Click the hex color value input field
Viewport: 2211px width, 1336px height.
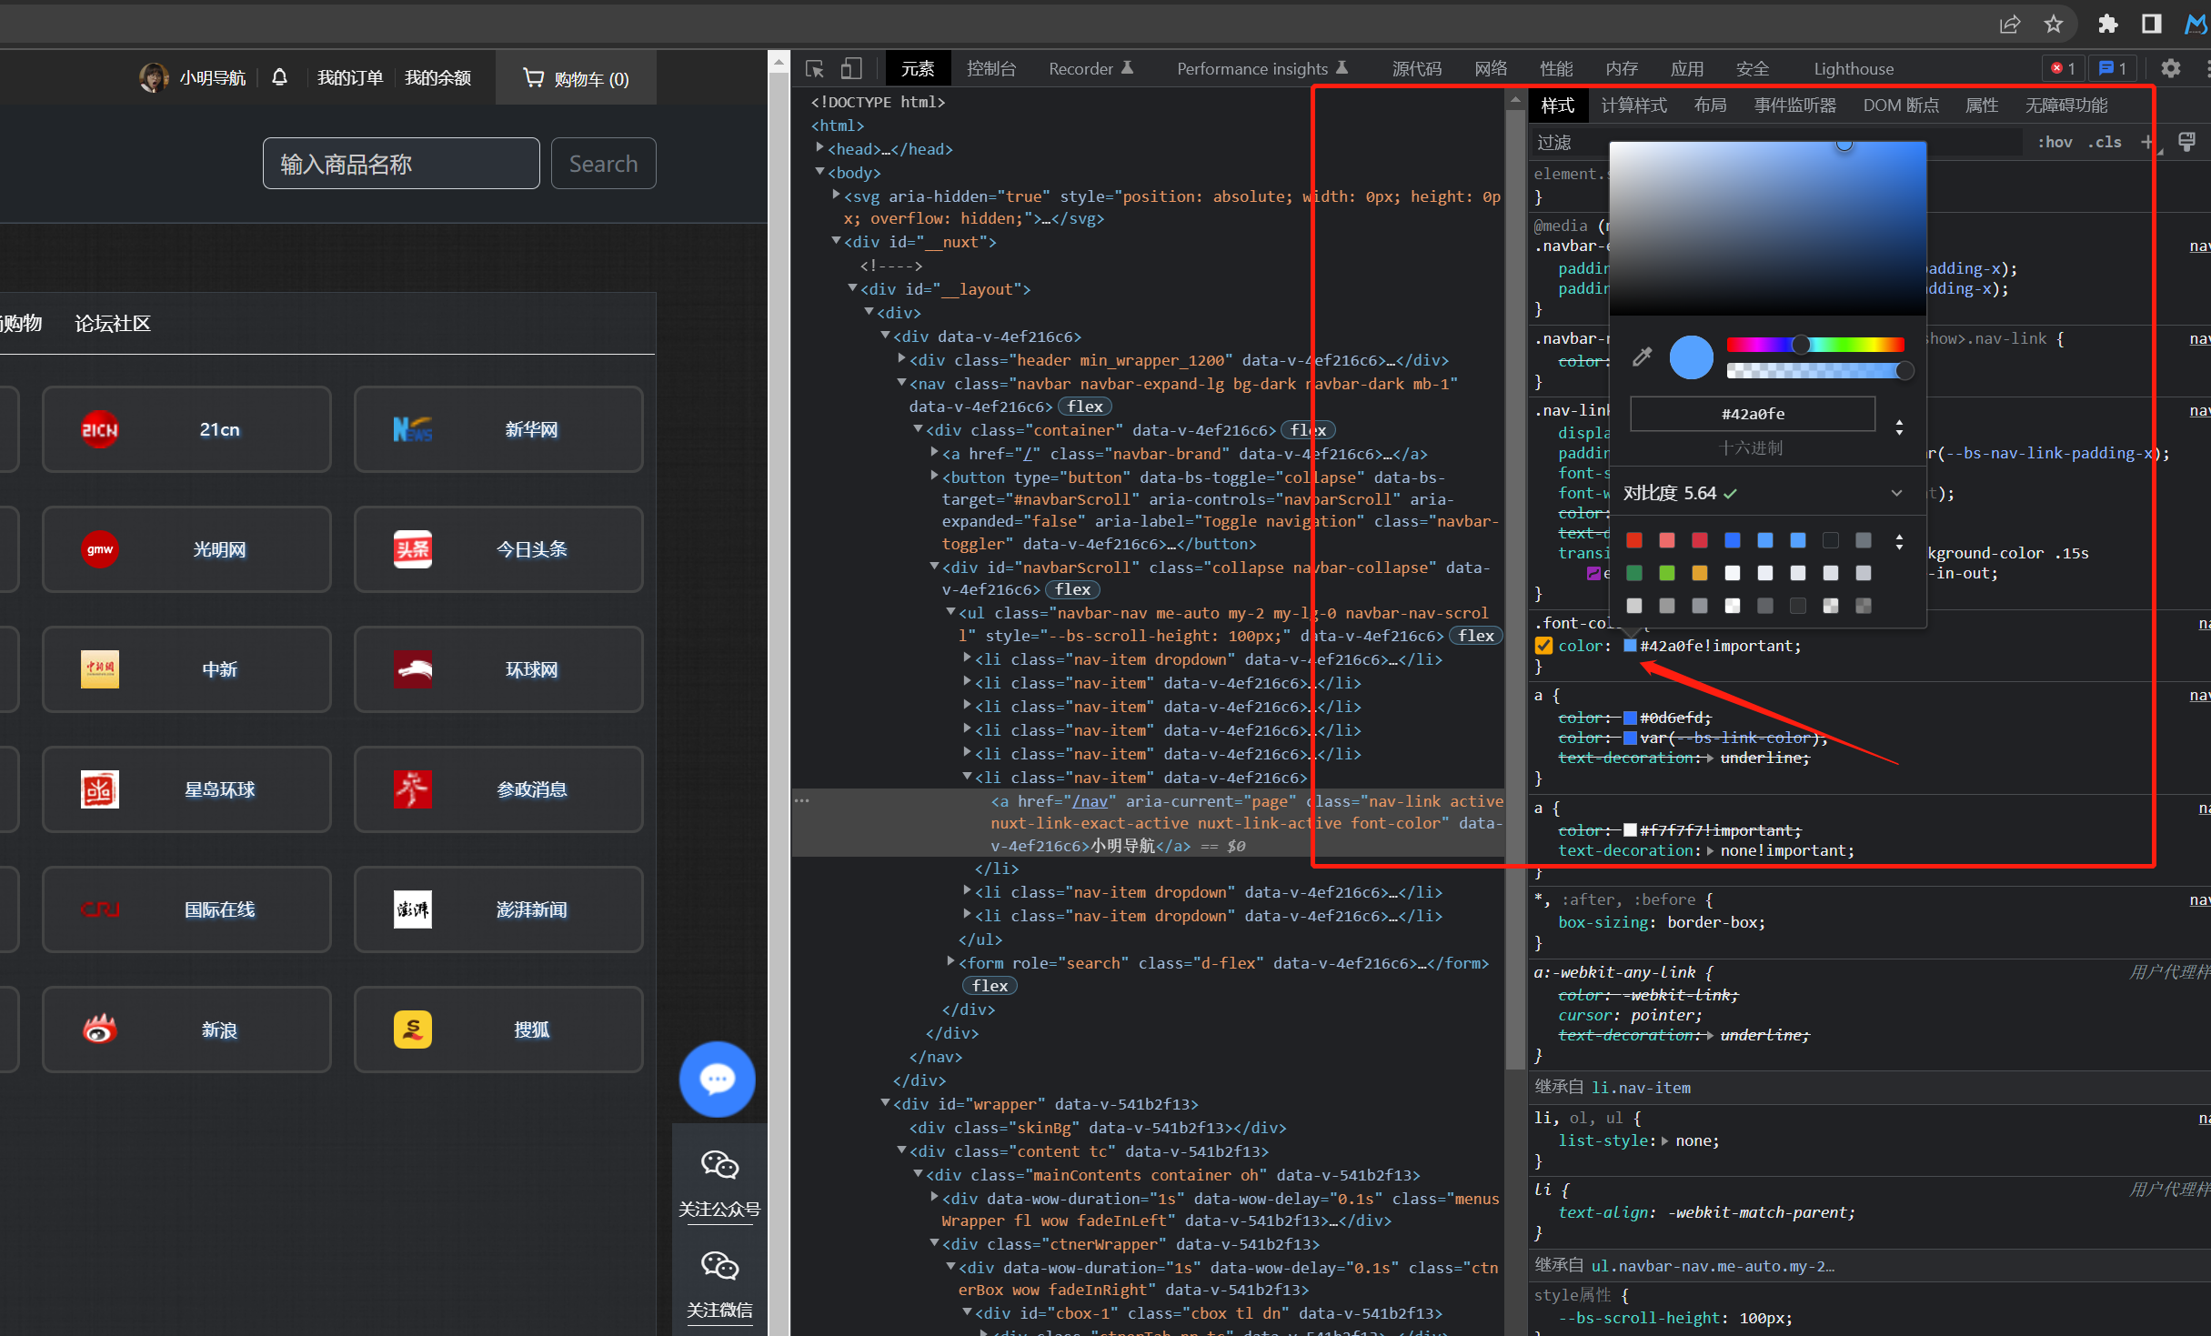pyautogui.click(x=1753, y=414)
